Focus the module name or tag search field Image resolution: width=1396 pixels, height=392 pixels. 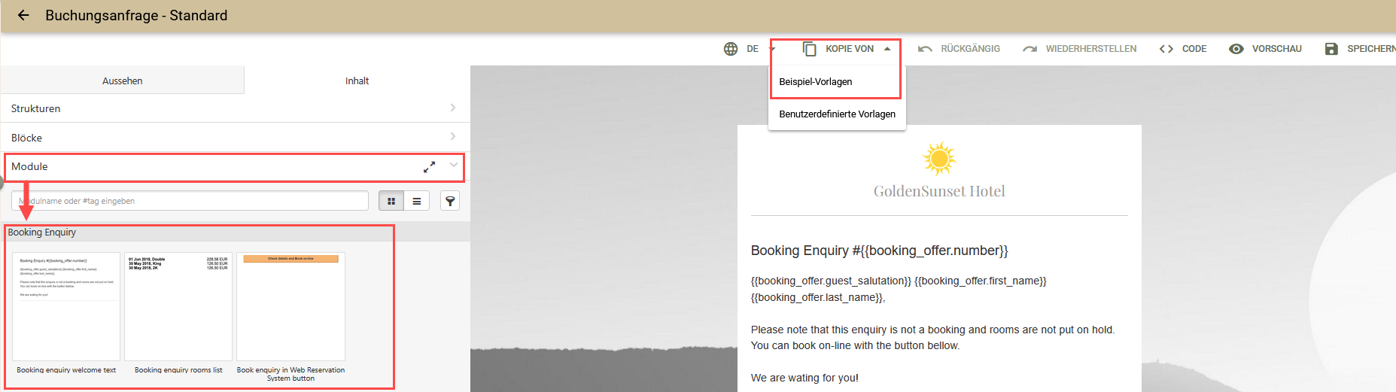[190, 201]
